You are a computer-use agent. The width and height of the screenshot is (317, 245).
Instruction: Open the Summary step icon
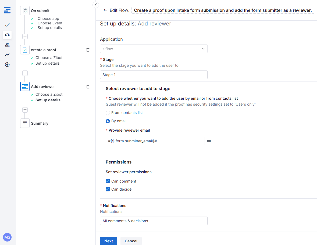click(x=25, y=123)
